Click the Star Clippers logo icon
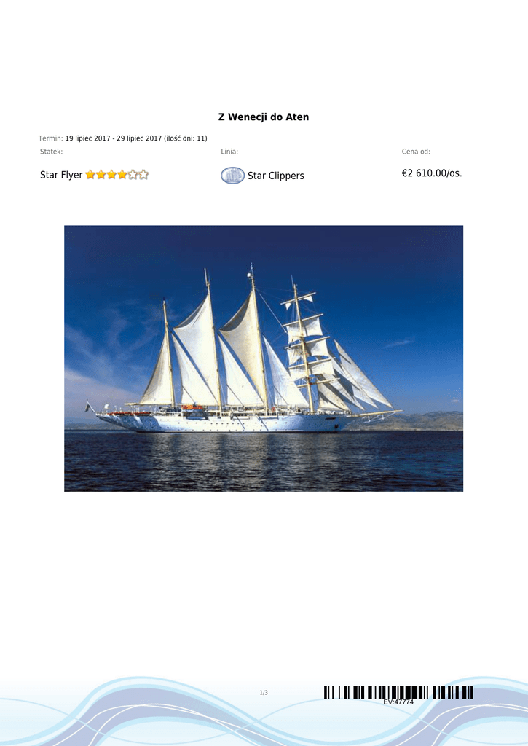This screenshot has height=746, width=528. tap(232, 176)
